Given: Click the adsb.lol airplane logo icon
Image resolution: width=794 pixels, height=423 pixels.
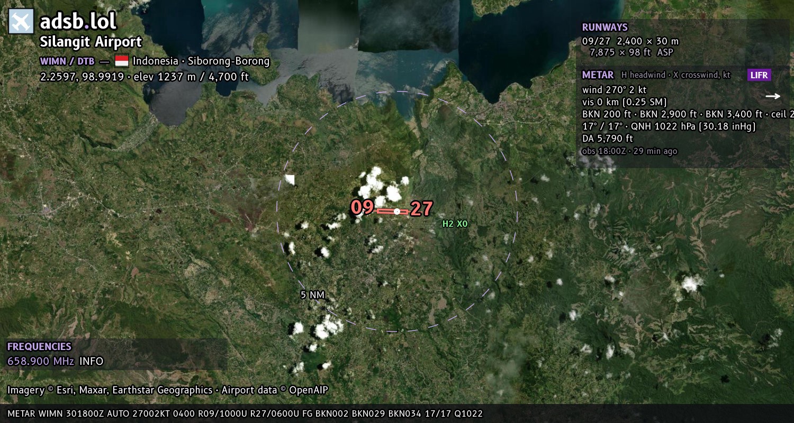Looking at the screenshot, I should click(21, 21).
